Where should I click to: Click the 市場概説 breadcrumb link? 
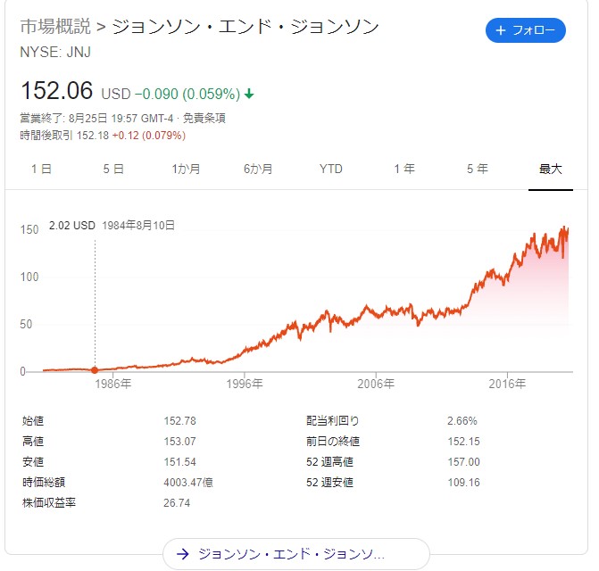55,27
